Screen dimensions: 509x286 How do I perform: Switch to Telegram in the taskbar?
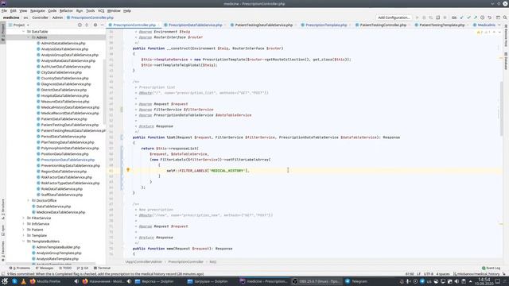pyautogui.click(x=356, y=281)
